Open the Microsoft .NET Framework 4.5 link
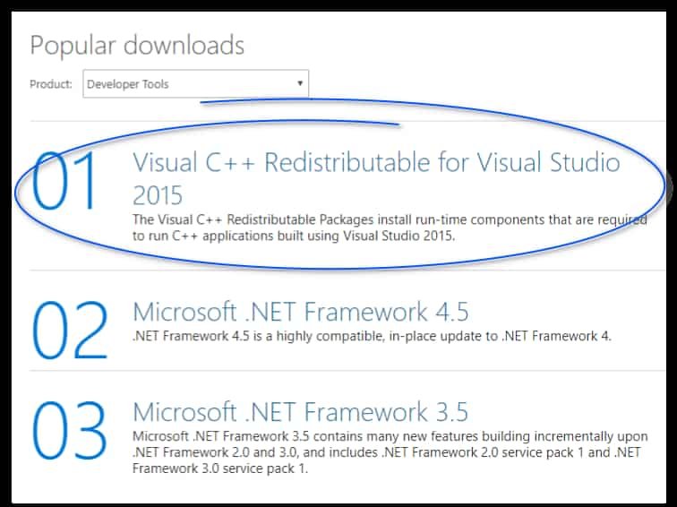The image size is (677, 507). point(301,312)
